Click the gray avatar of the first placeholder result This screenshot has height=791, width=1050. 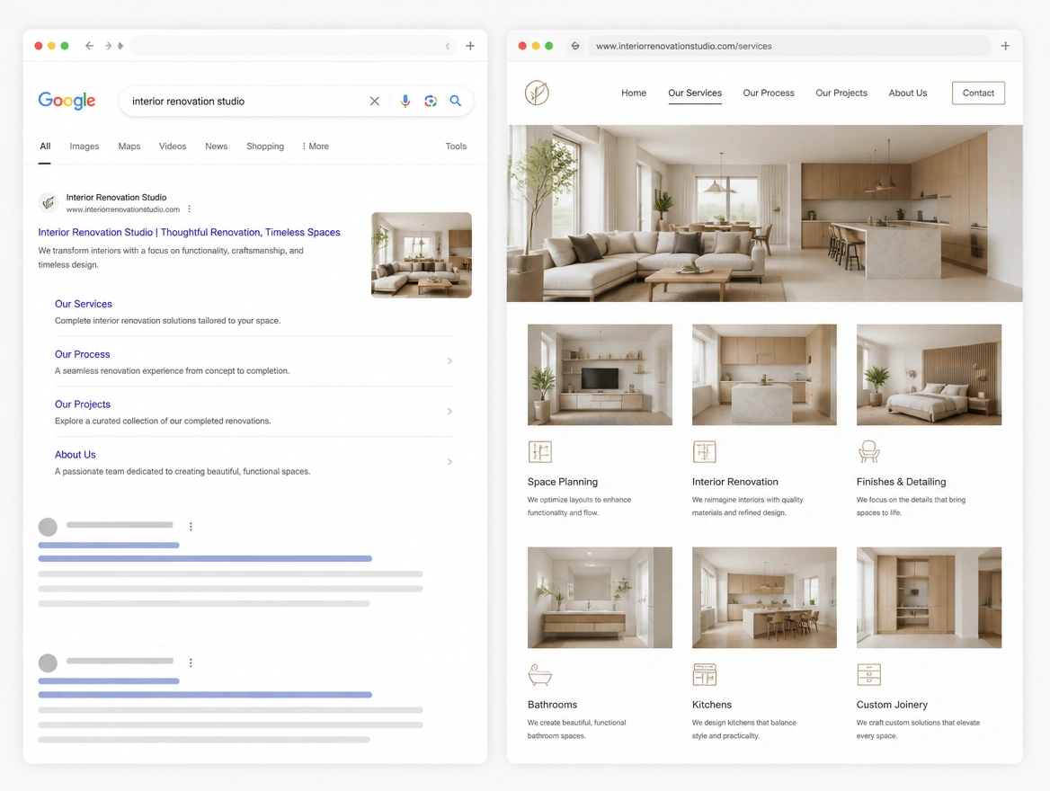(48, 527)
